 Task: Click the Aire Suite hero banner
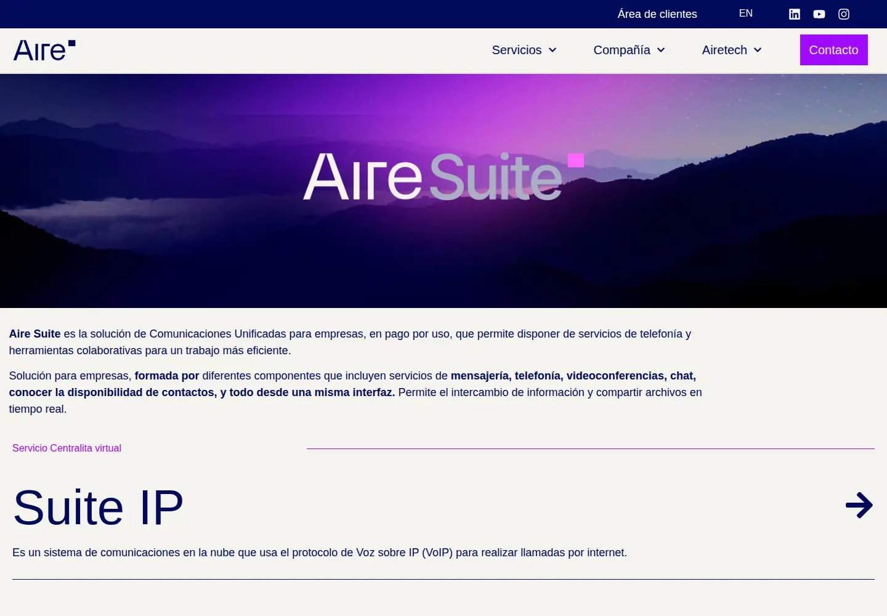[x=443, y=191]
